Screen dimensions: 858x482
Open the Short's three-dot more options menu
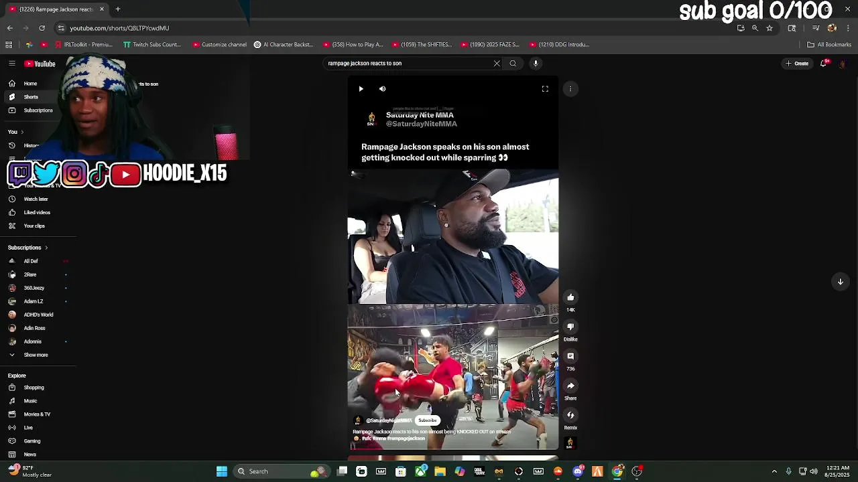tap(570, 88)
